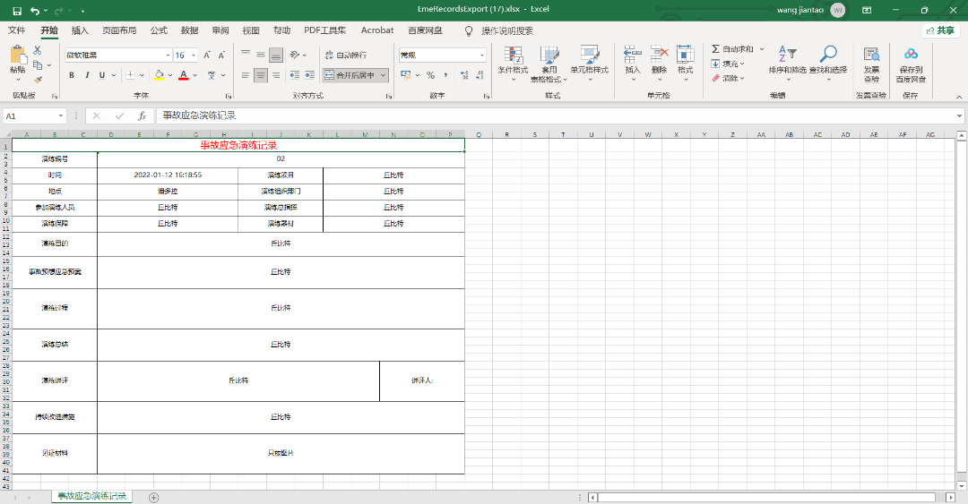Toggle bold formatting
The image size is (968, 504).
click(72, 75)
